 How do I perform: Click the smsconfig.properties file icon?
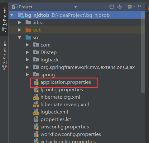(x=36, y=127)
